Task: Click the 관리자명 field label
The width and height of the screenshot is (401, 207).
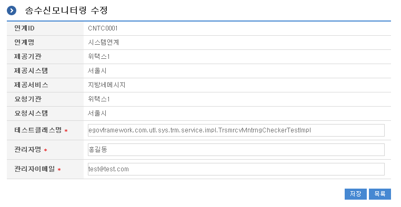Action: click(27, 150)
